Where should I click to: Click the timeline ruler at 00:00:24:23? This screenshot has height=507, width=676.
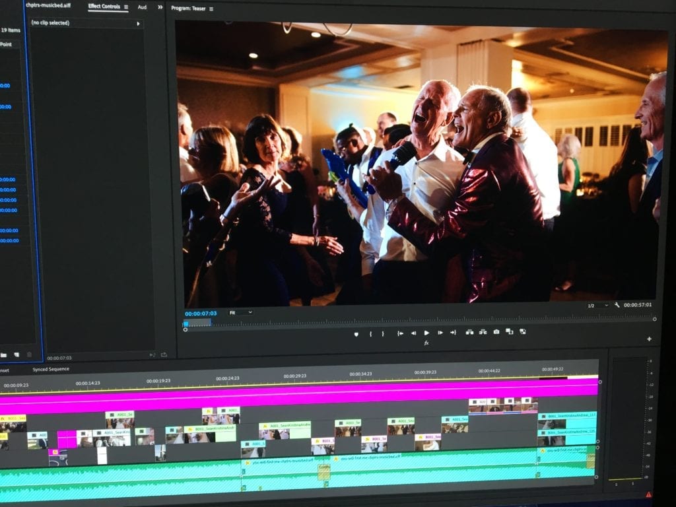tap(227, 378)
